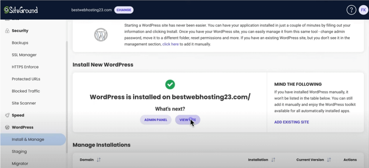Open the ADMIN PANEL button
Screen dimensions: 369x168
pos(156,120)
